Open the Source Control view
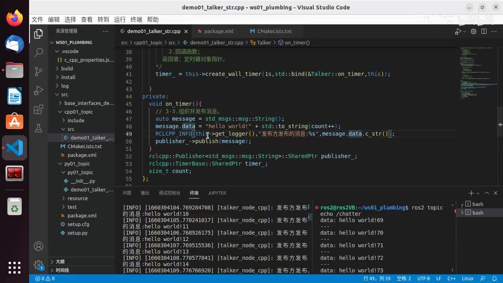 (x=39, y=71)
